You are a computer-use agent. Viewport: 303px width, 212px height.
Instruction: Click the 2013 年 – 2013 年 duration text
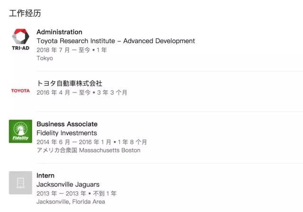(x=61, y=194)
